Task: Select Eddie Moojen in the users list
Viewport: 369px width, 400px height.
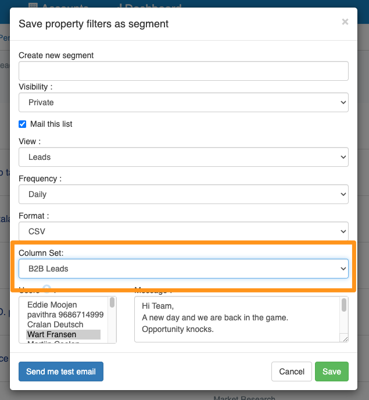Action: (52, 305)
